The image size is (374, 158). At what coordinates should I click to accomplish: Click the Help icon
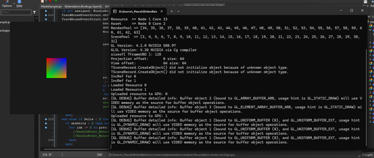tap(19, 2)
